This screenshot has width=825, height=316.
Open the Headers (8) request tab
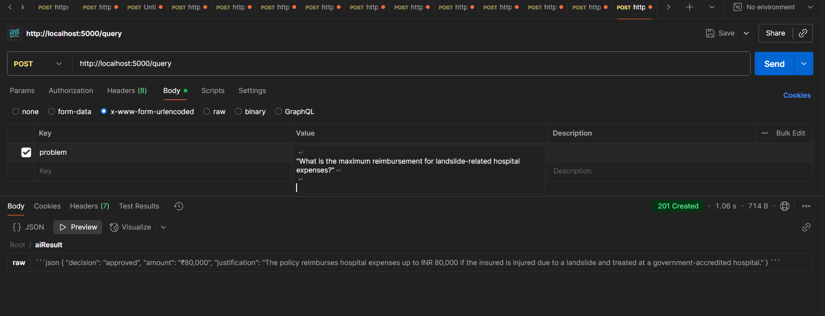[127, 91]
